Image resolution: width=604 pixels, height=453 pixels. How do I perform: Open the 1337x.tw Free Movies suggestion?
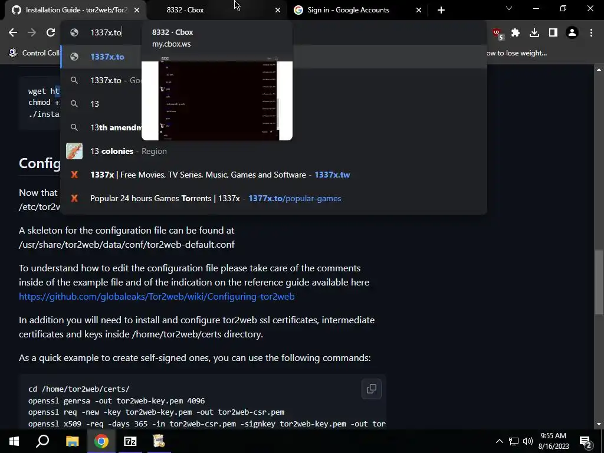click(x=274, y=175)
